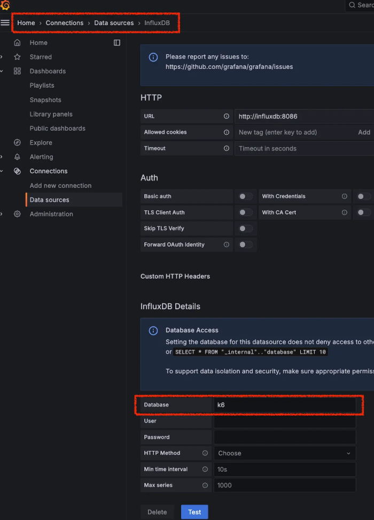Select Data sources in the sidebar
374x520 pixels.
click(x=49, y=200)
